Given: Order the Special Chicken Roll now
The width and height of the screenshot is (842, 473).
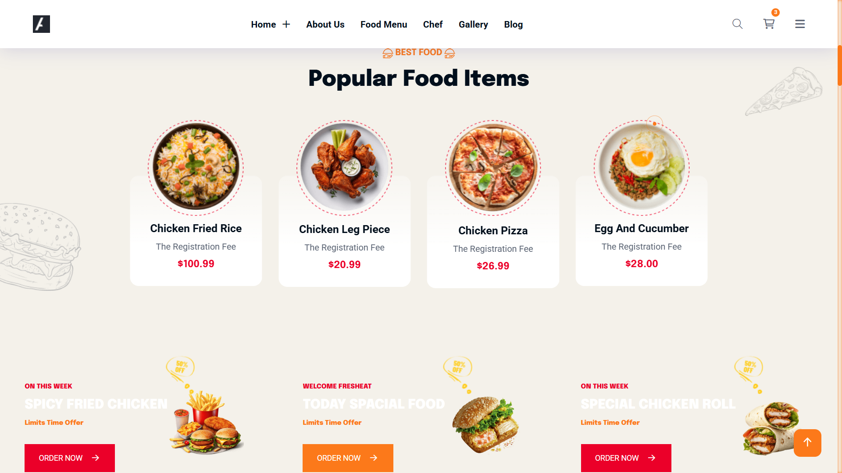Looking at the screenshot, I should pos(626,458).
